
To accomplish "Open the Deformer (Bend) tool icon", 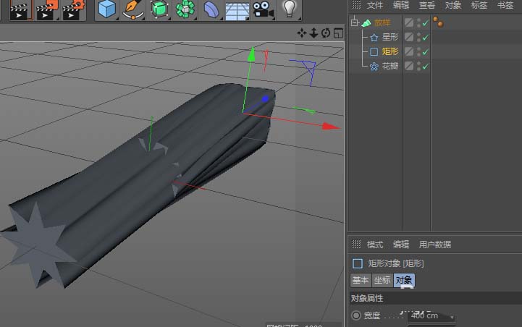I will point(211,9).
